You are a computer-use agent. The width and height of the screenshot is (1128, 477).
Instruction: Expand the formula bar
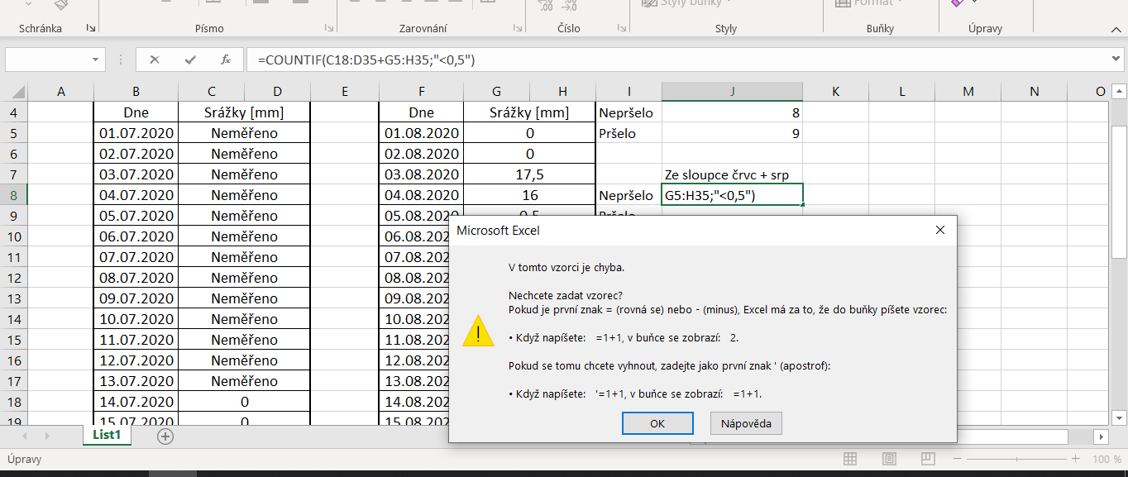[1116, 60]
